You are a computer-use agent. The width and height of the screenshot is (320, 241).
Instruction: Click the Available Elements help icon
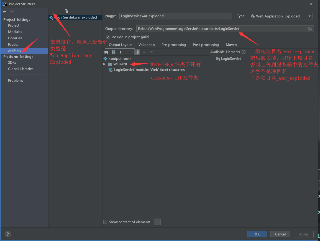tap(244, 52)
